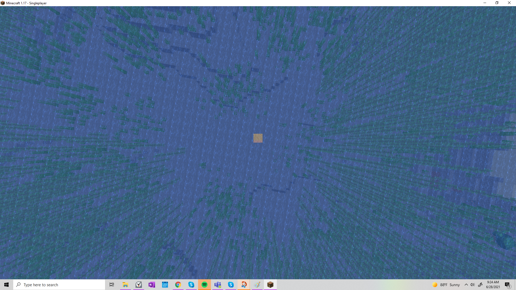
Task: Click the 9:24 AM clock and date
Action: [x=493, y=285]
